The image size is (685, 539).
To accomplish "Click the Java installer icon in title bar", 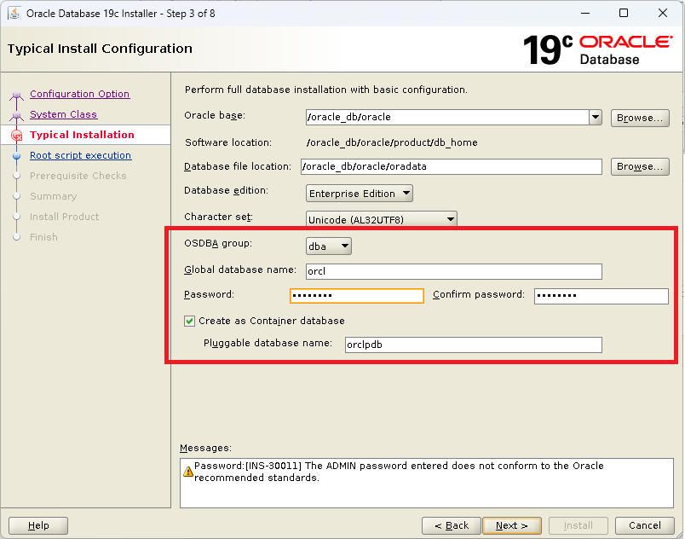I will [14, 13].
